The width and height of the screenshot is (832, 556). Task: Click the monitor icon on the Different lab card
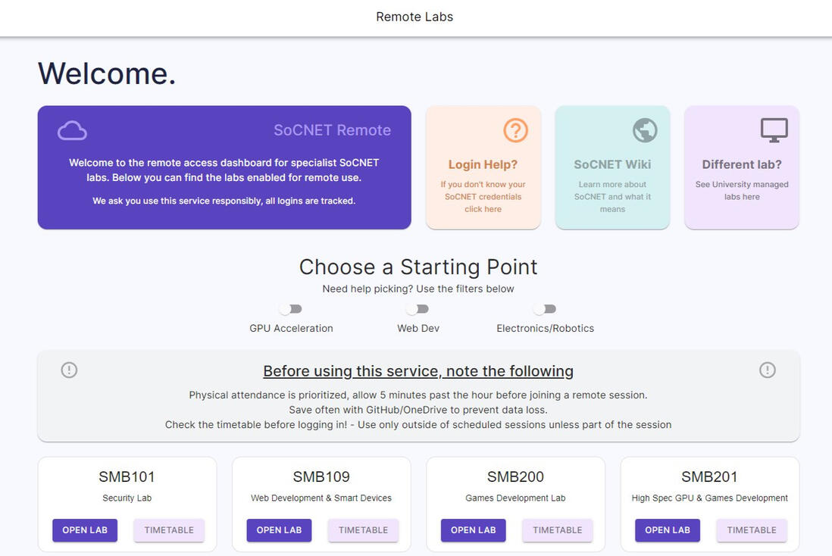click(774, 129)
